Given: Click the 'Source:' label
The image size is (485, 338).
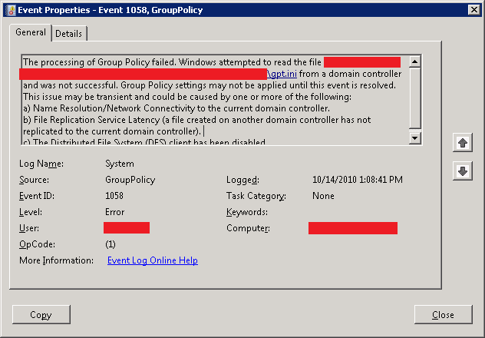Looking at the screenshot, I should (x=34, y=180).
